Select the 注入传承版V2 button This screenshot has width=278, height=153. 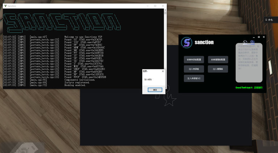(194, 78)
